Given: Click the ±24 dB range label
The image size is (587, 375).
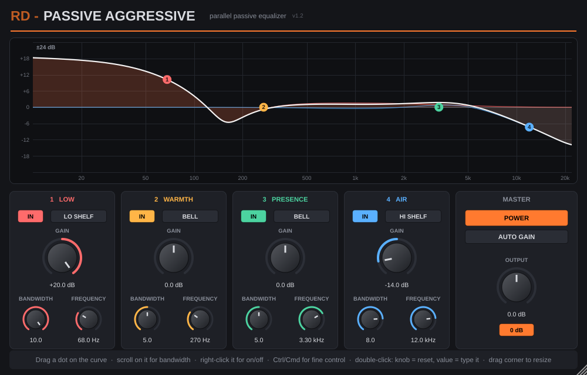Looking at the screenshot, I should [46, 47].
